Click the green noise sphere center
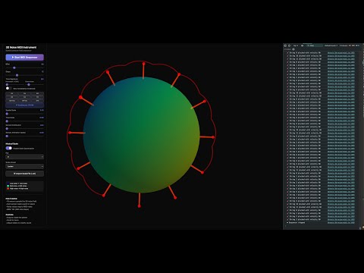The image size is (364, 273). (x=142, y=135)
